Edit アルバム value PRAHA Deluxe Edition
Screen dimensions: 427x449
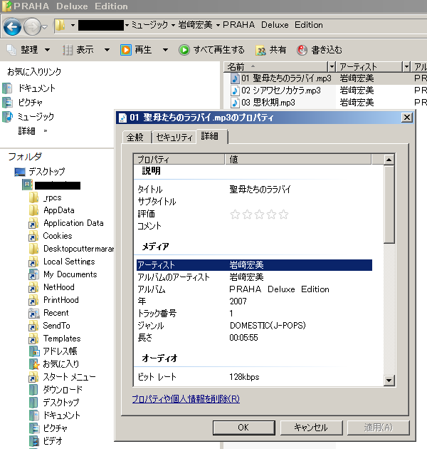tap(279, 289)
